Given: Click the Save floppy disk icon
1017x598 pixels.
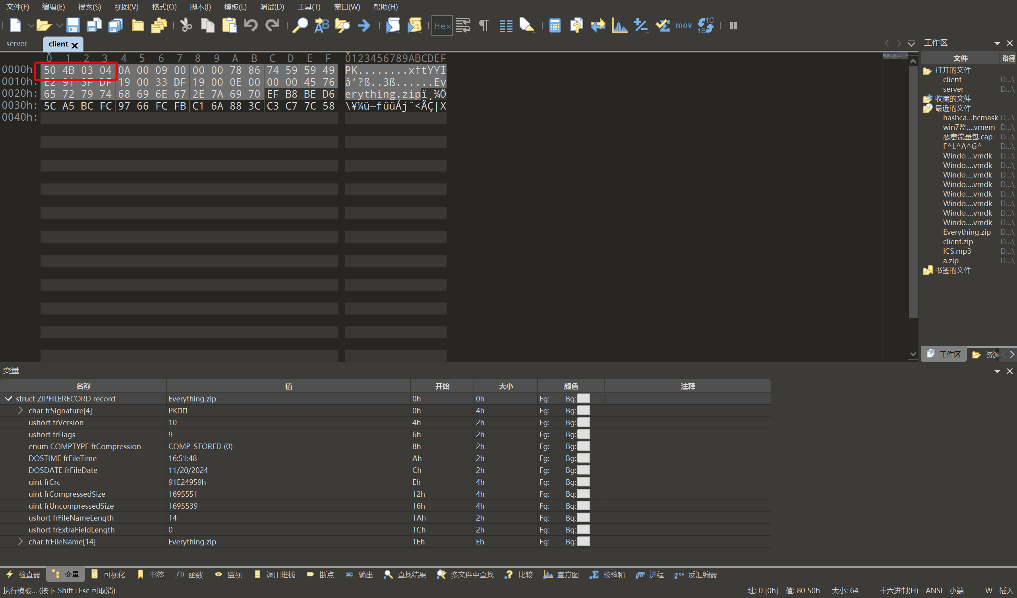Looking at the screenshot, I should (73, 25).
